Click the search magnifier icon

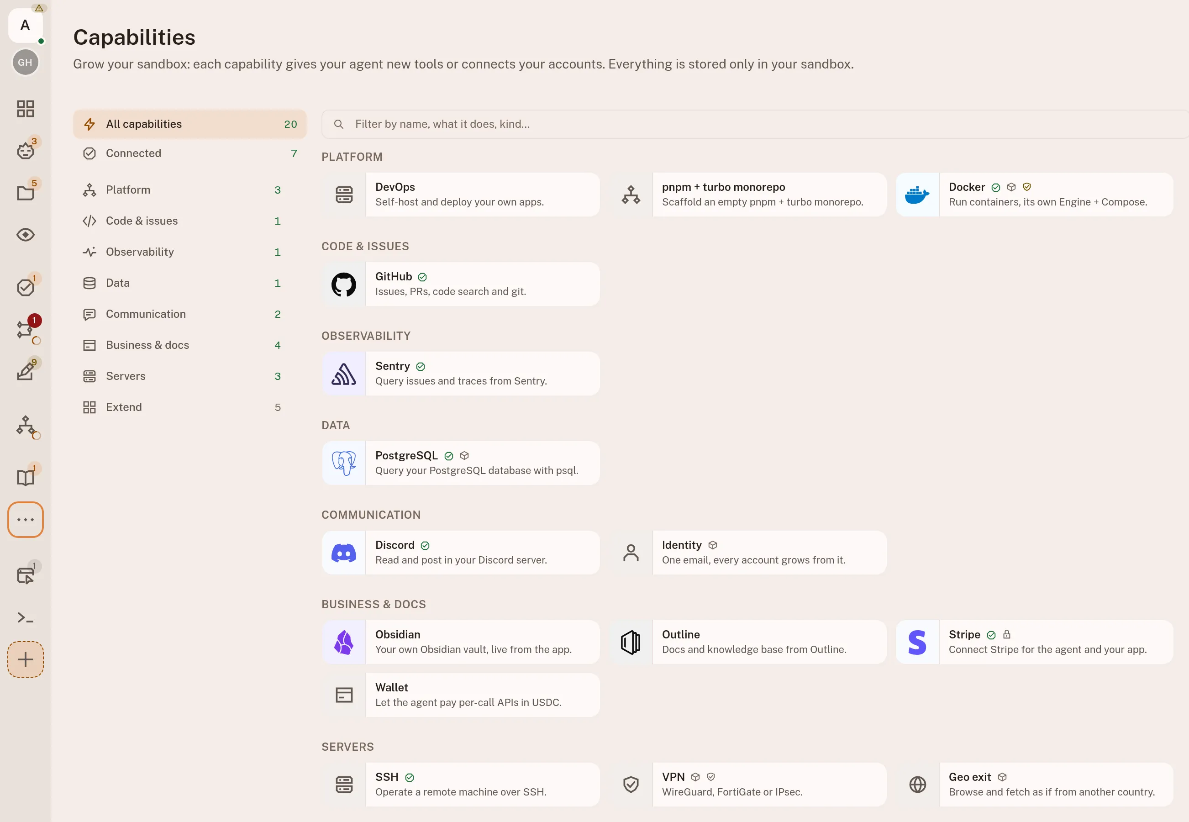tap(338, 124)
